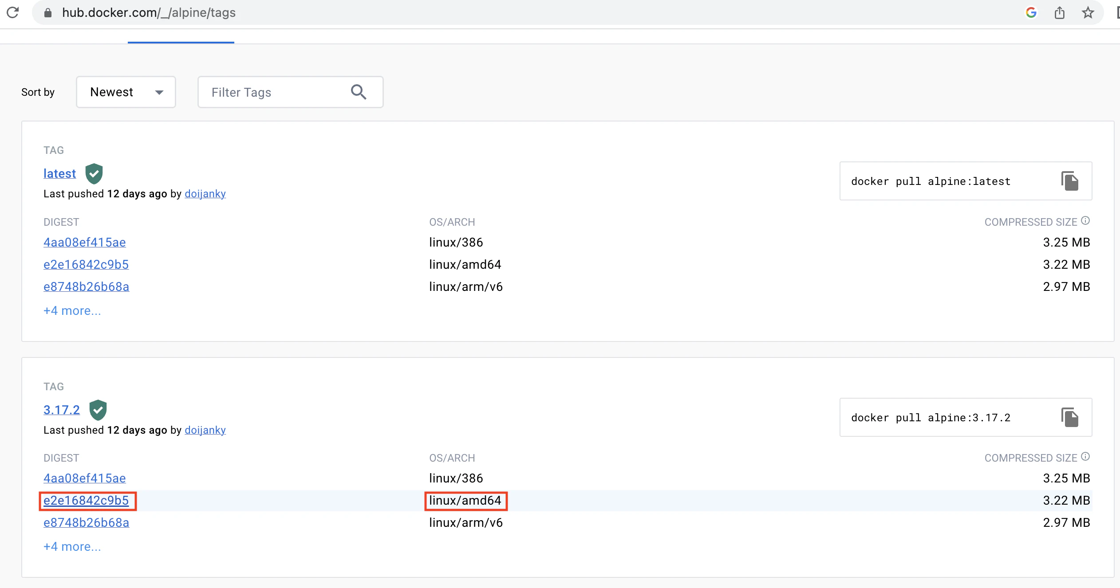Open digest 4aa08ef415ae under 3.17.2
Viewport: 1120px width, 588px height.
pos(85,478)
